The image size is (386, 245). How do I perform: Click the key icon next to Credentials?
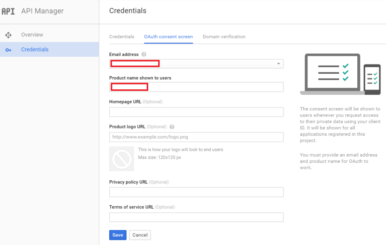click(x=8, y=49)
